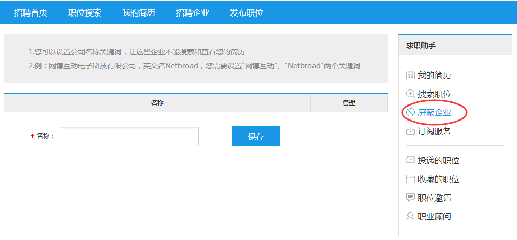517x240 pixels.
Task: Click the envelope icon beside 投递的职位
Action: click(x=410, y=160)
